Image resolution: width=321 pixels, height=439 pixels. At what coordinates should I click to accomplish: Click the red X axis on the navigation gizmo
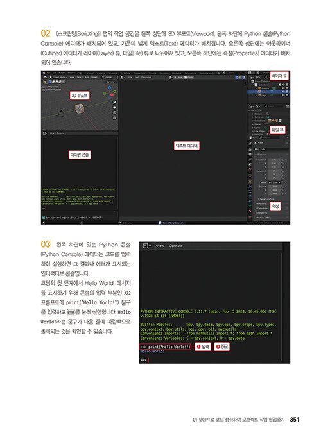click(112, 95)
